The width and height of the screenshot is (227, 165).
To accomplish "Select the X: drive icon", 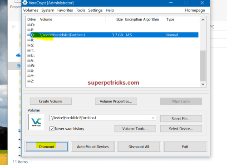I will click(x=29, y=71).
